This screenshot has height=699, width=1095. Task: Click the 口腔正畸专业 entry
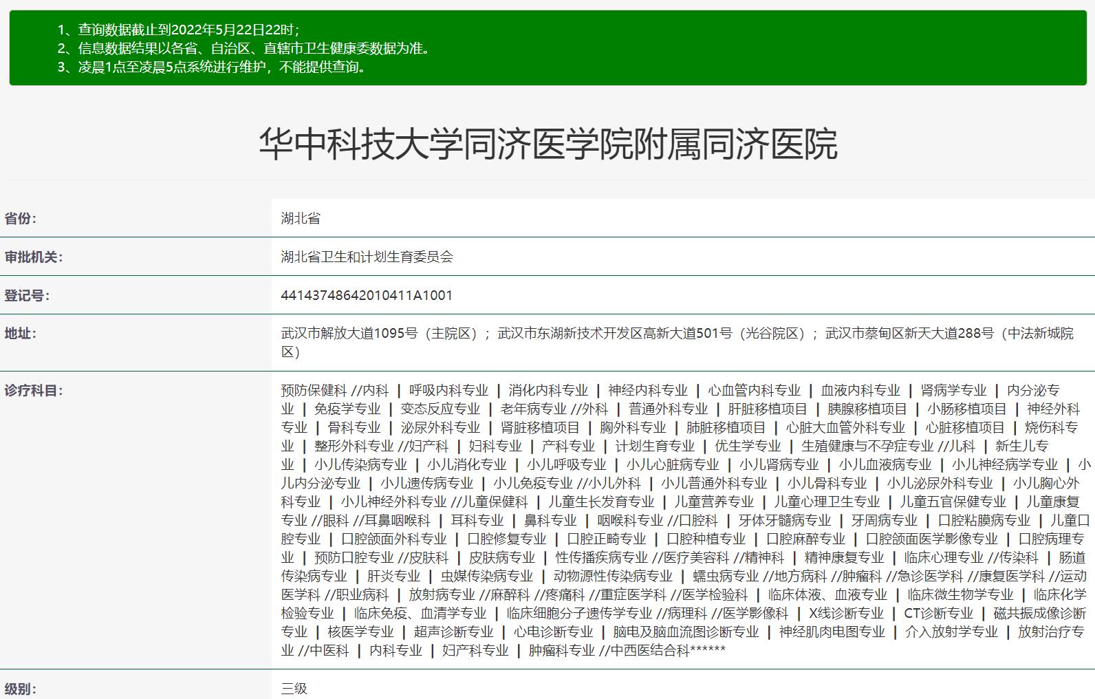pyautogui.click(x=607, y=539)
